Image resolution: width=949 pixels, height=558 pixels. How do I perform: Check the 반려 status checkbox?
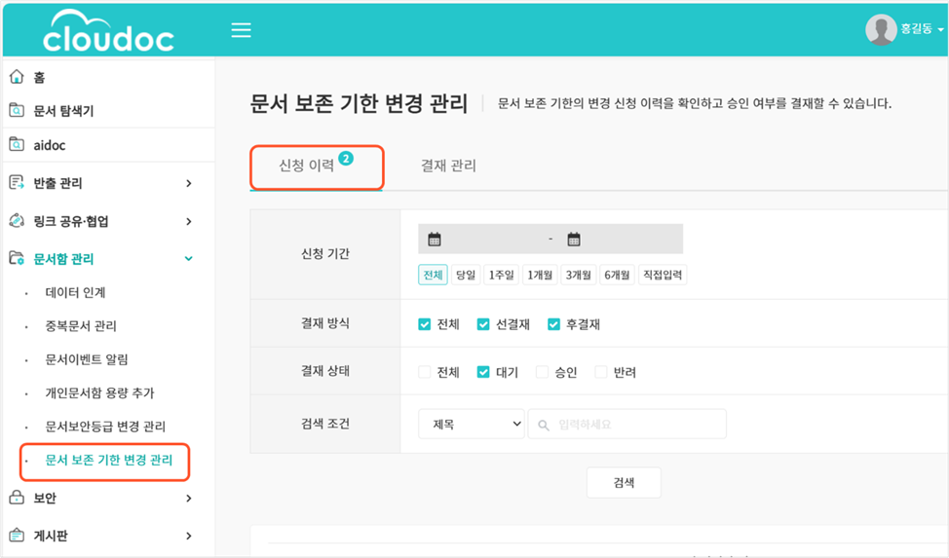(x=601, y=372)
